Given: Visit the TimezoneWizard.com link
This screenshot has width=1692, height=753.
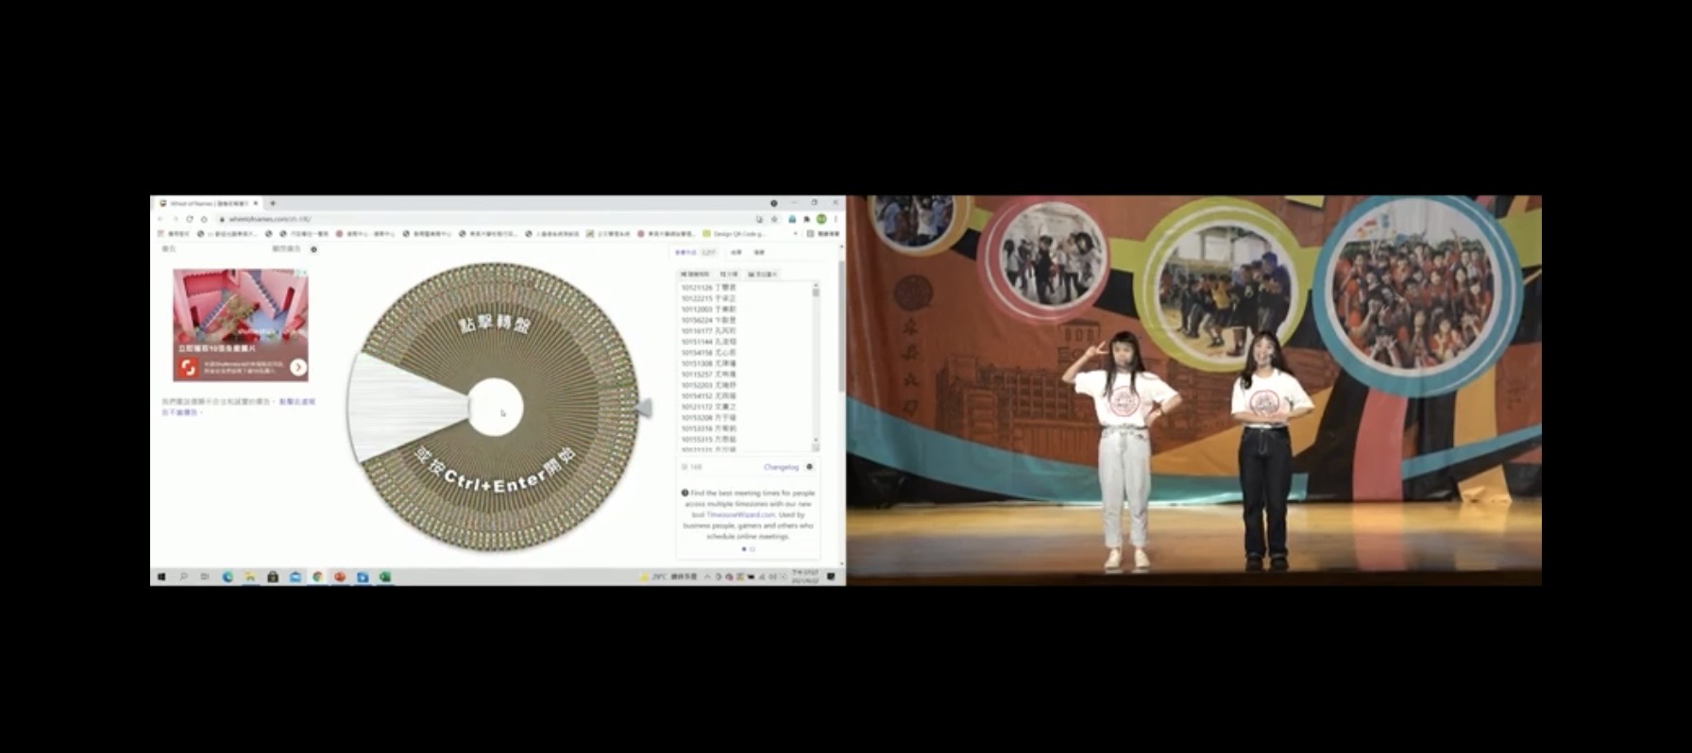Looking at the screenshot, I should tap(741, 515).
